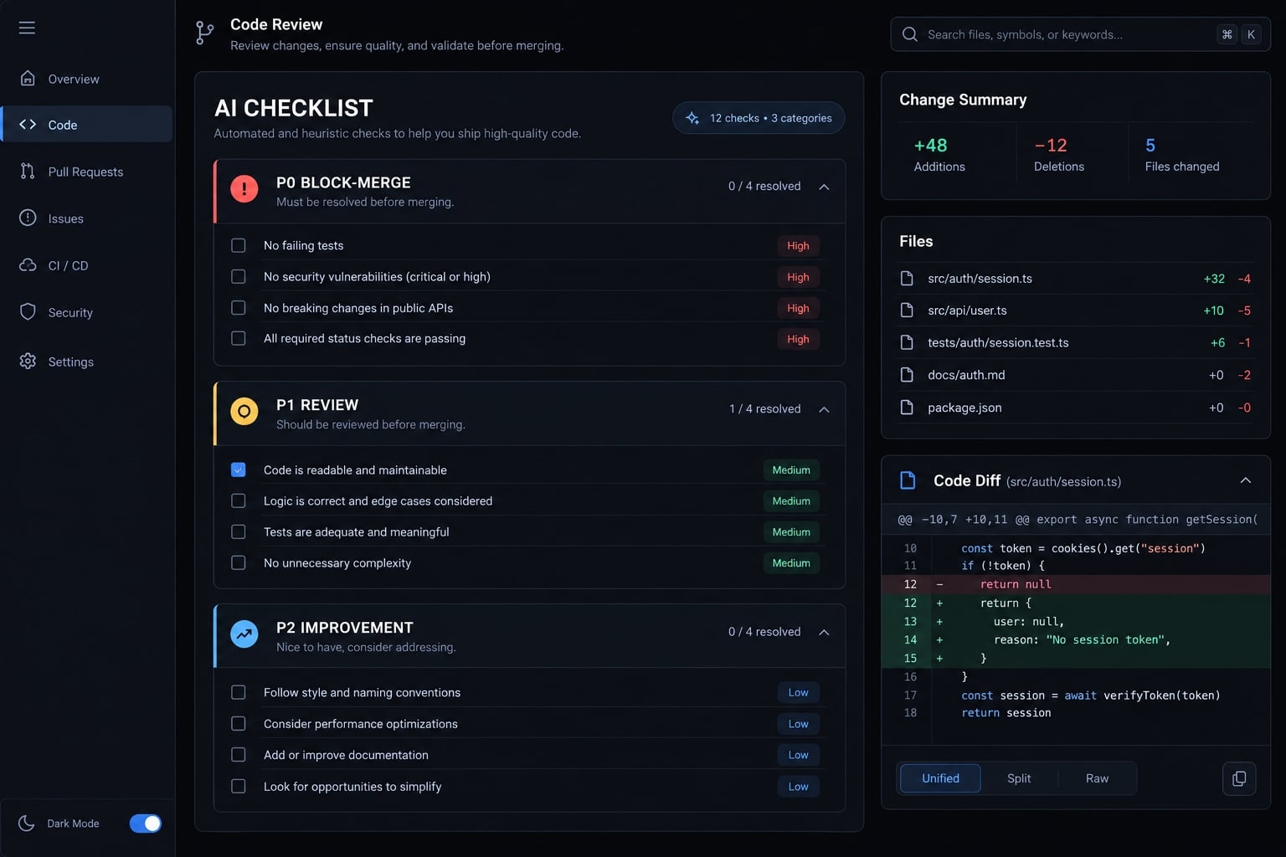Click the Security shield icon
The height and width of the screenshot is (857, 1286).
click(x=28, y=311)
